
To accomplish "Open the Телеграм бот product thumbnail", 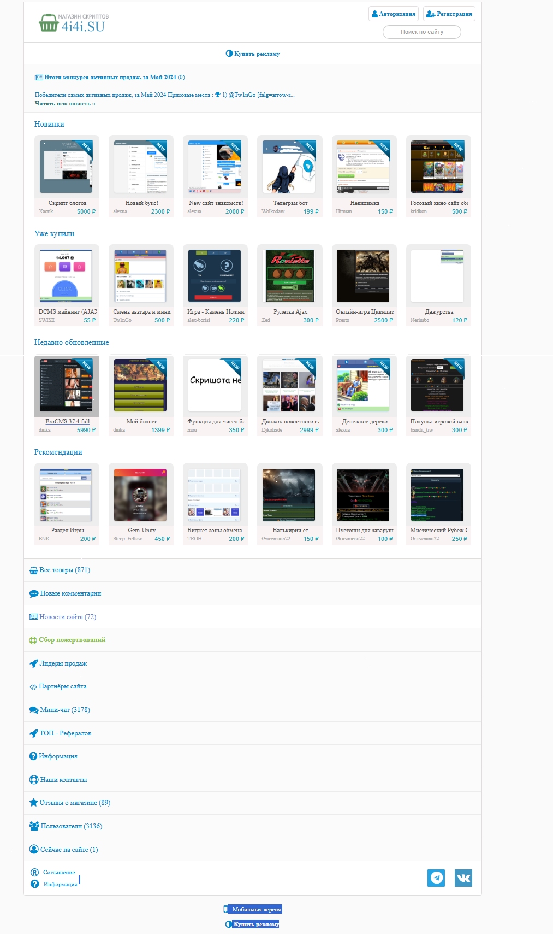I will coord(289,167).
